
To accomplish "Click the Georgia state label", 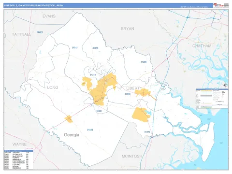I will coord(72,135).
